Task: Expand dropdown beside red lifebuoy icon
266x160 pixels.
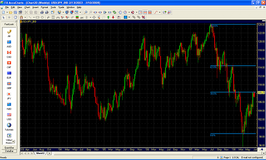Action: [x=136, y=12]
